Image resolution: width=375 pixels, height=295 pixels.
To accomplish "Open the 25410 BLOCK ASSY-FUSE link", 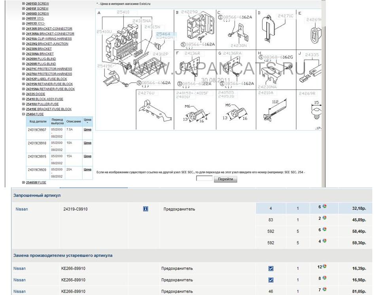I will click(45, 99).
